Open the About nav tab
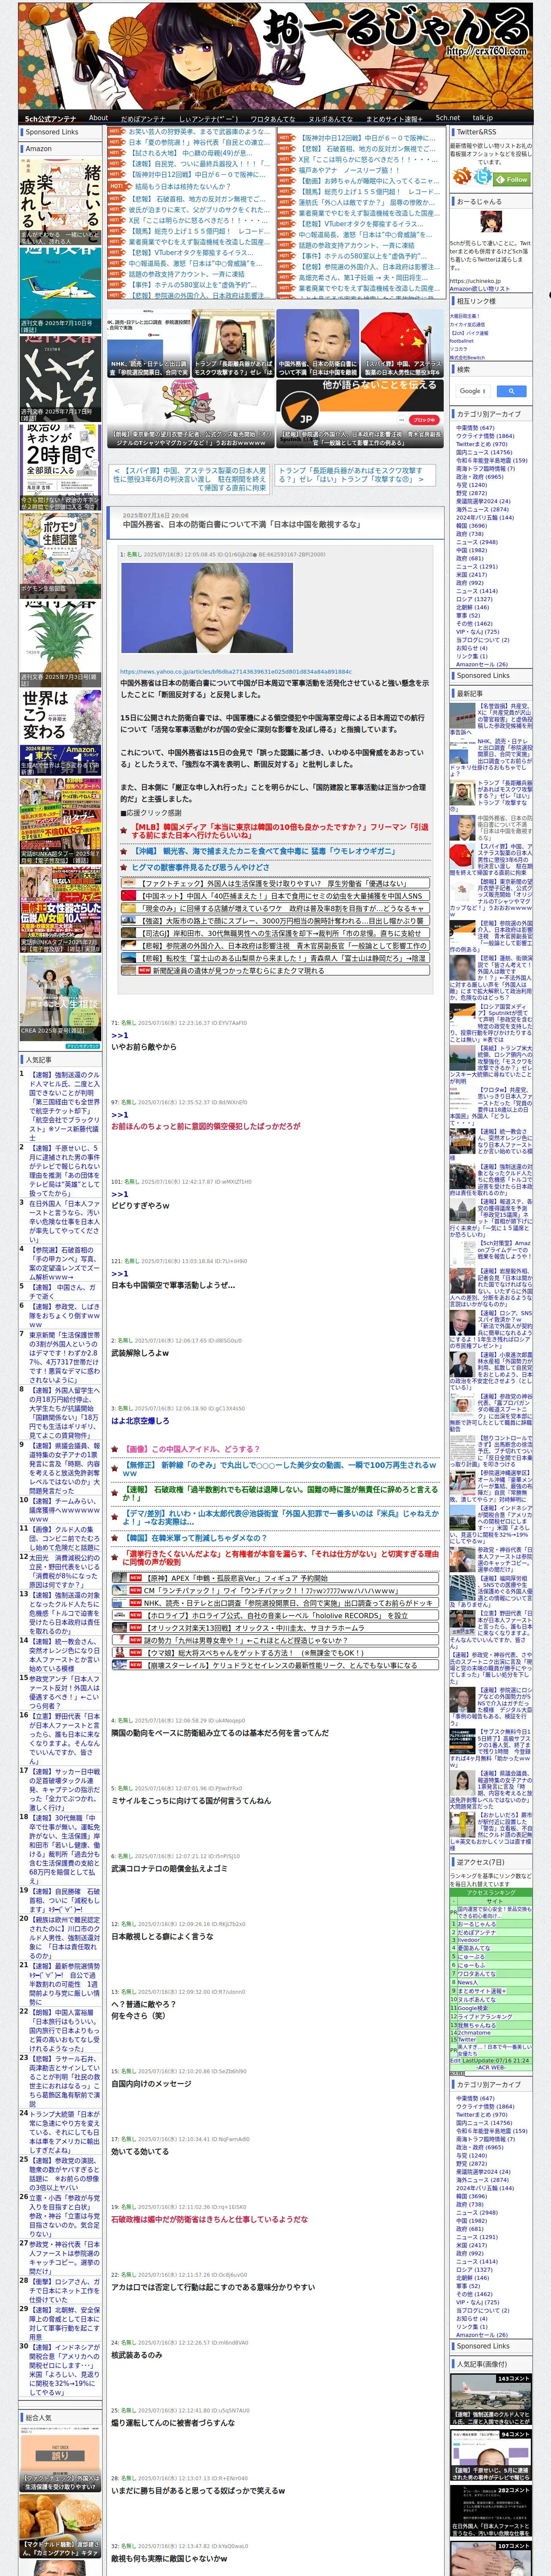 click(98, 118)
